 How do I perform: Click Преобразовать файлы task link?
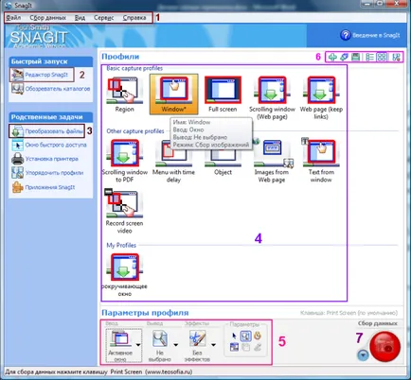[46, 131]
